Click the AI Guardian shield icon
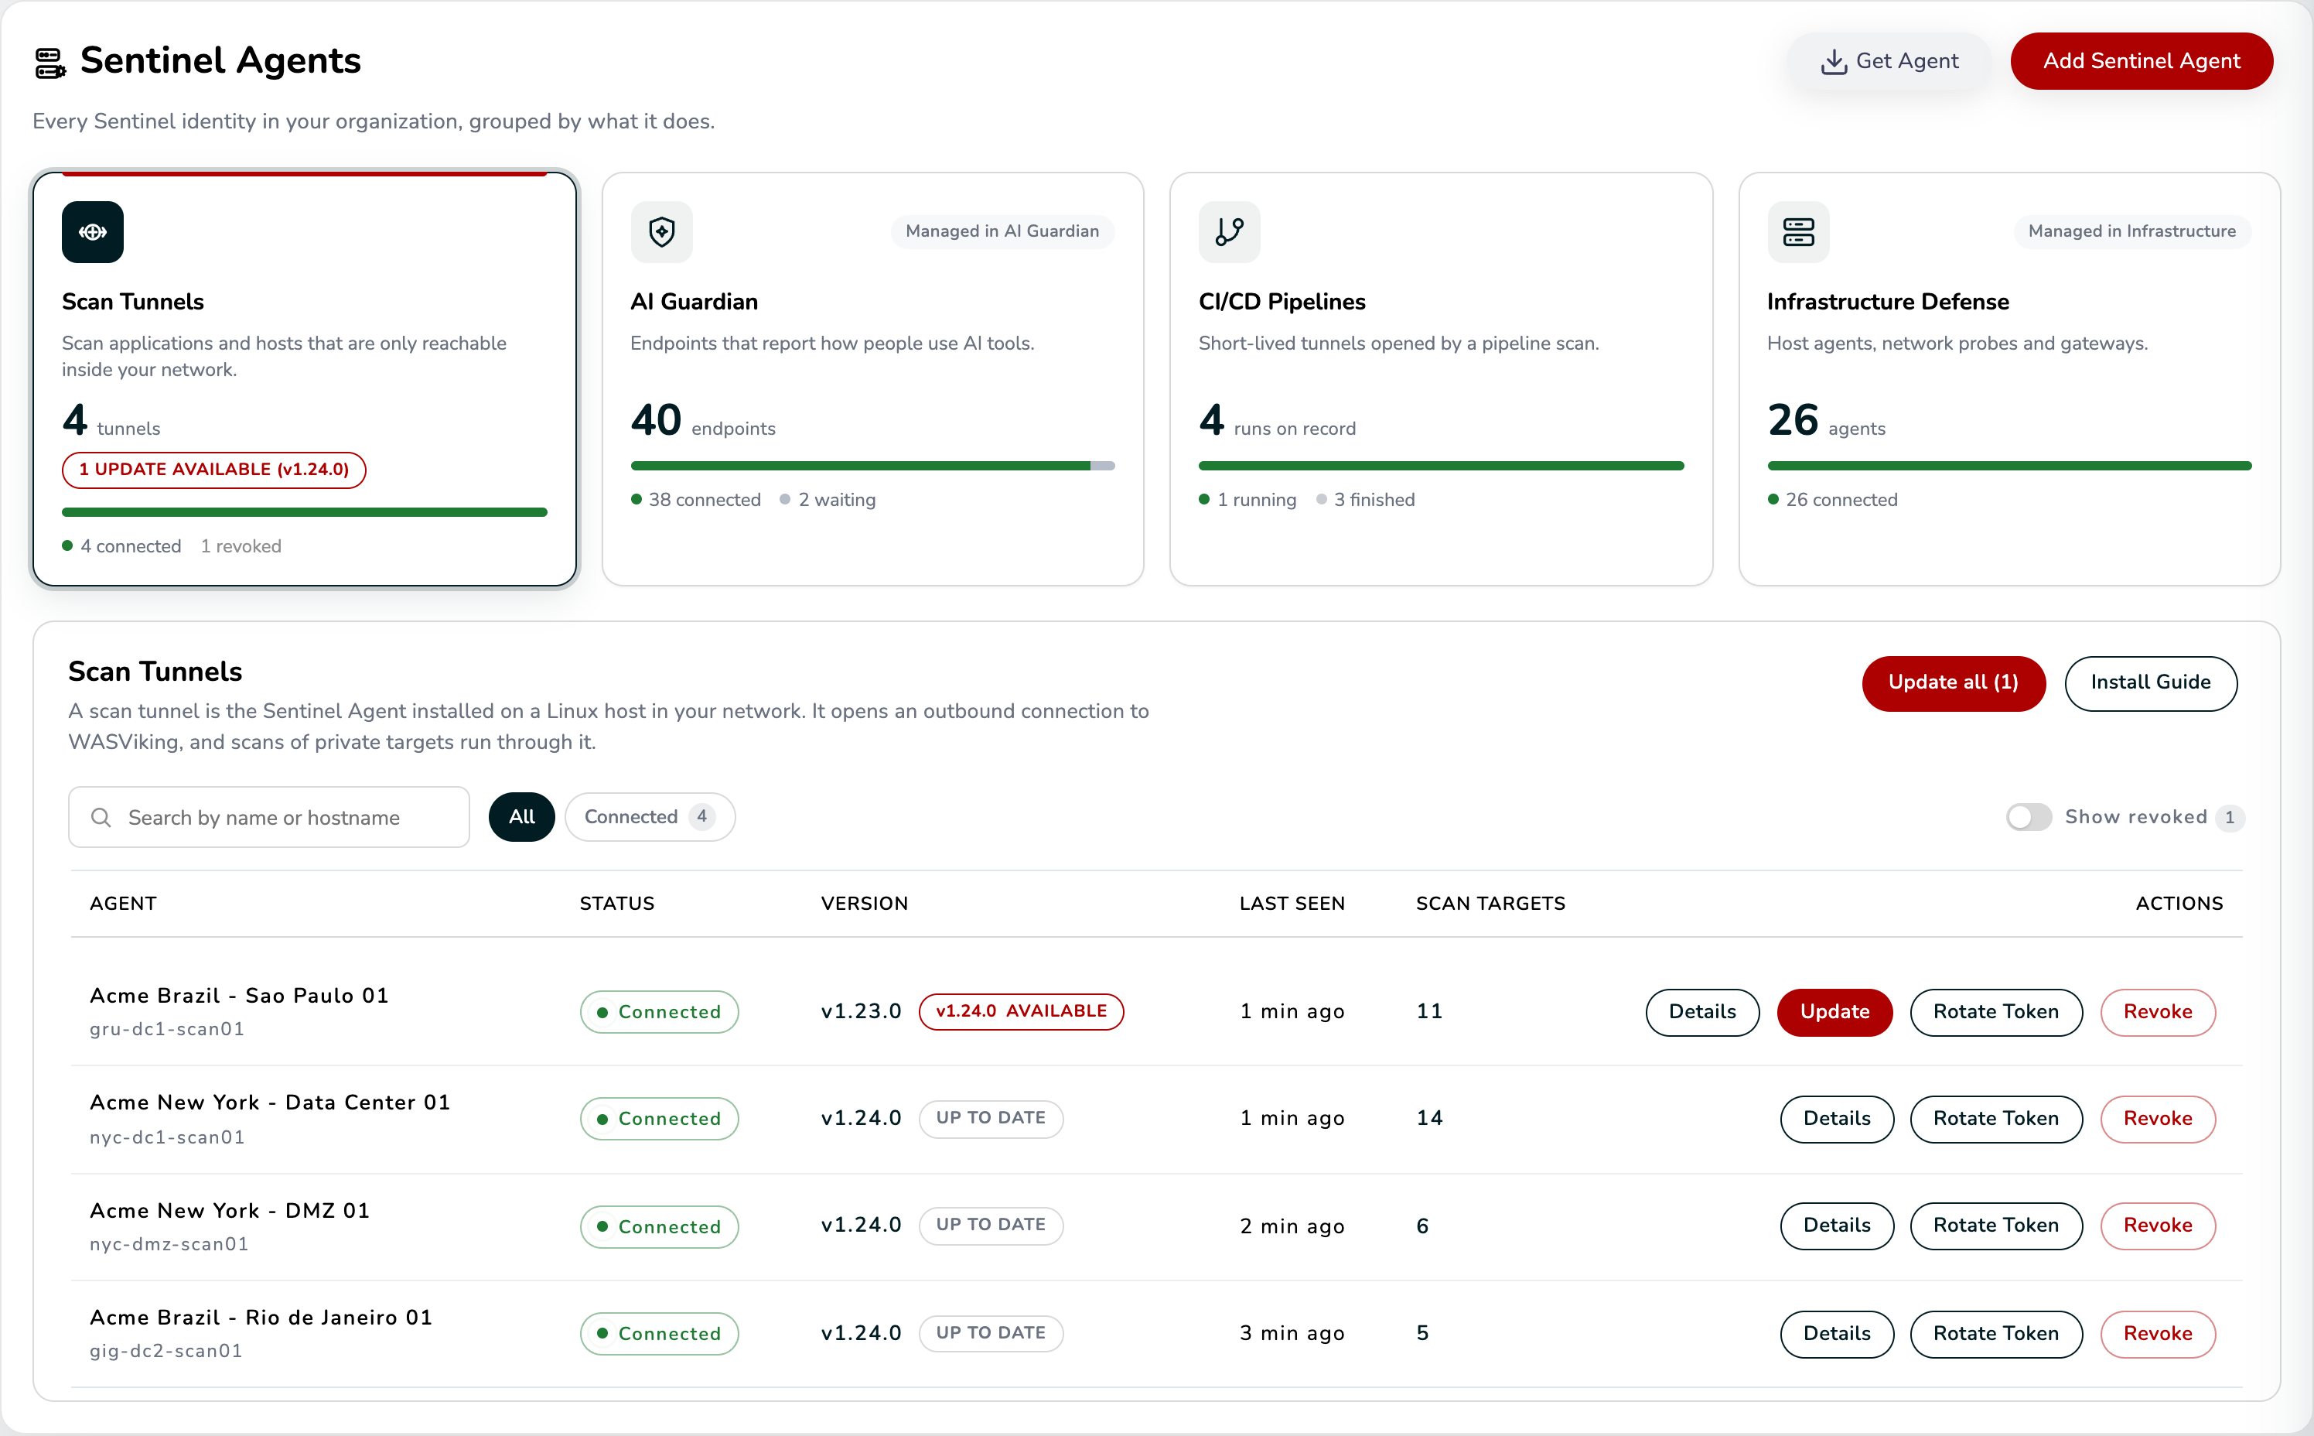Viewport: 2314px width, 1436px height. click(661, 232)
